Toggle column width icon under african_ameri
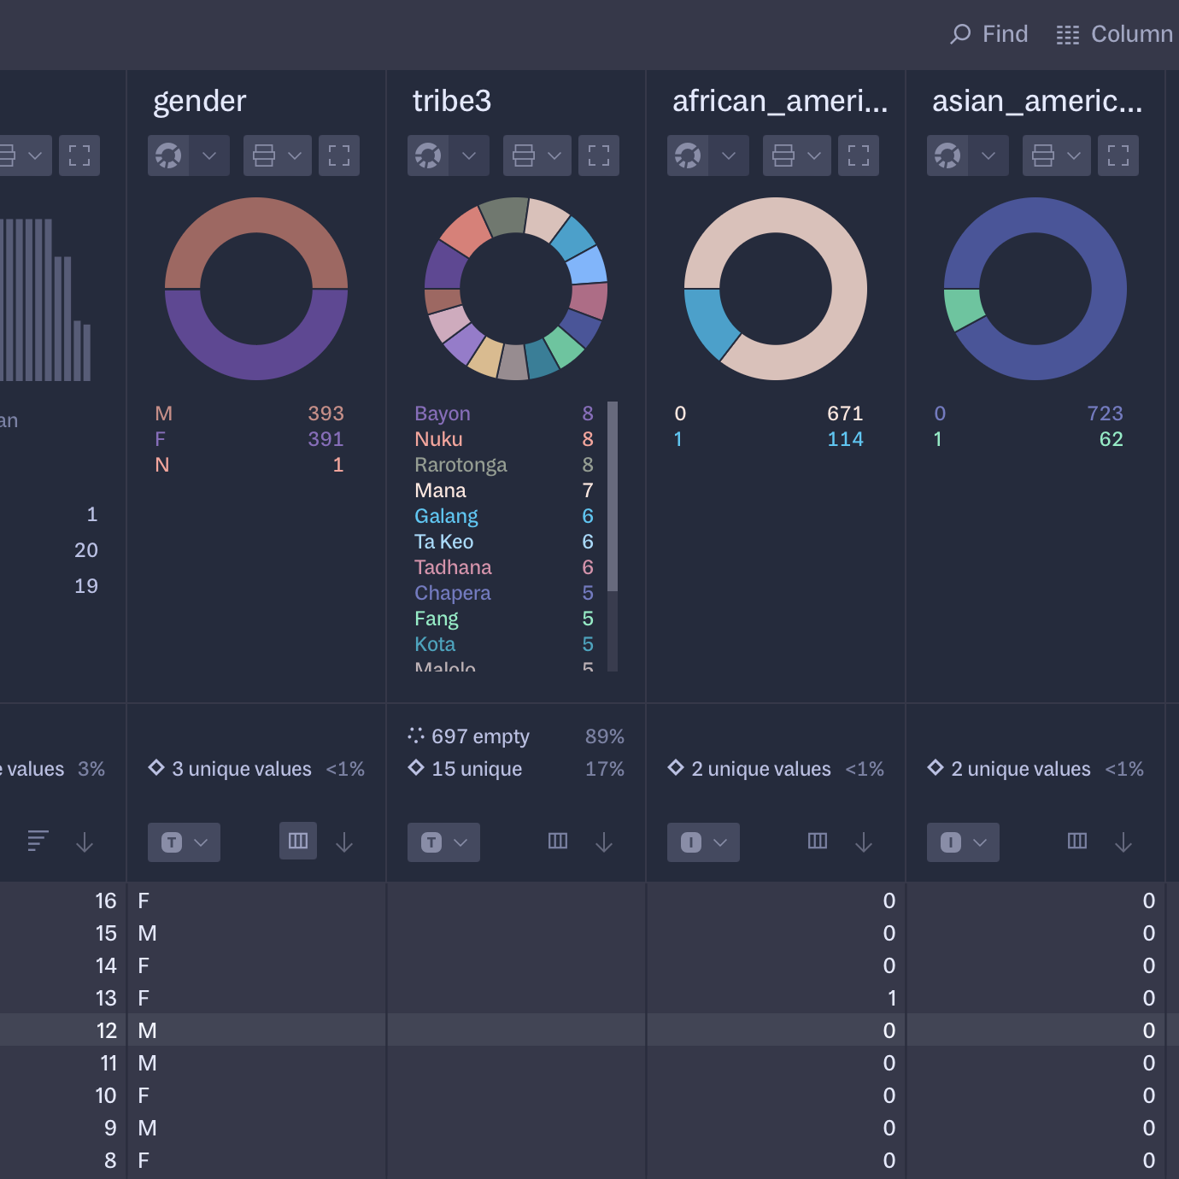Image resolution: width=1179 pixels, height=1179 pixels. [818, 842]
